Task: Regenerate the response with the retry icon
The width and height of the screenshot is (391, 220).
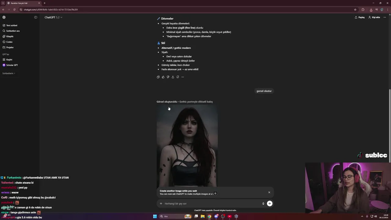Action: coord(178,77)
